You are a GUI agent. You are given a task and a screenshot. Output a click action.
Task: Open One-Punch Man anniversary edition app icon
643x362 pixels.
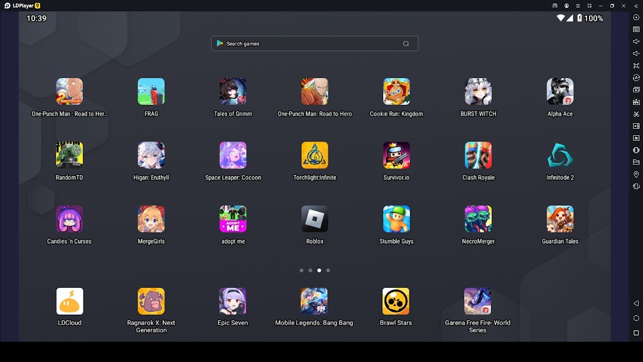coord(69,92)
